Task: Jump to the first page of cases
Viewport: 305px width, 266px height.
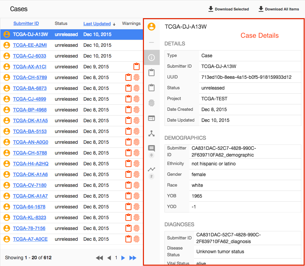Action: click(99, 258)
